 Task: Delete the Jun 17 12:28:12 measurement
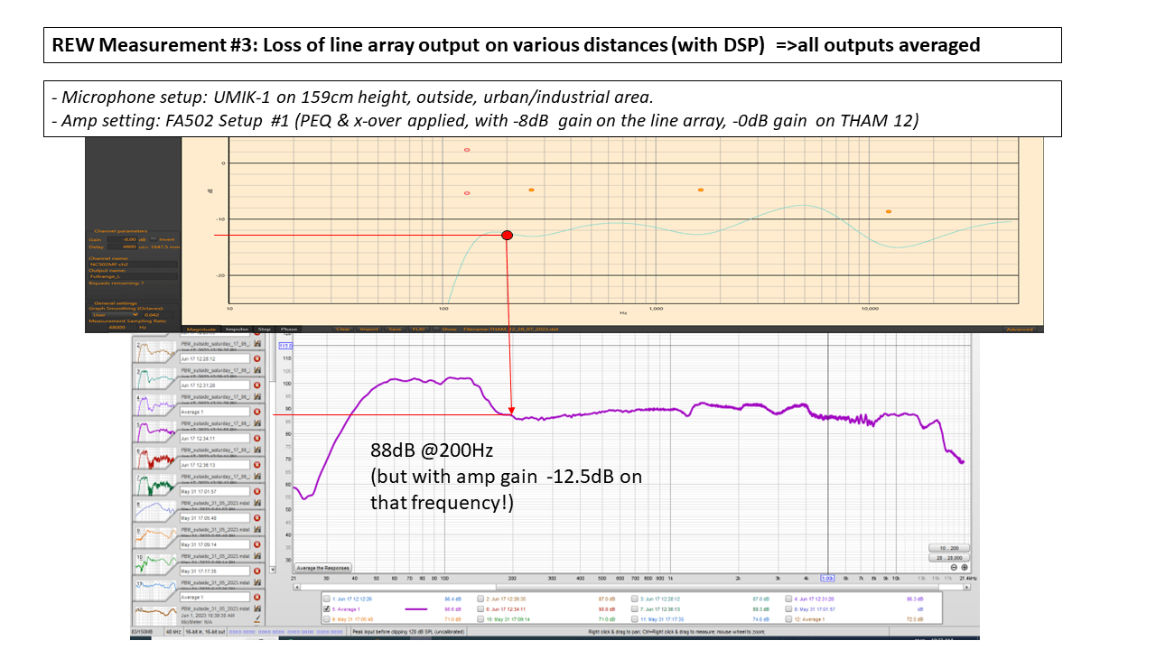pyautogui.click(x=256, y=358)
